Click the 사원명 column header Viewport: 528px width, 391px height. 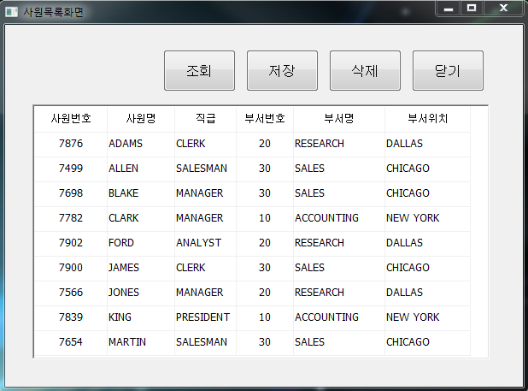point(141,119)
